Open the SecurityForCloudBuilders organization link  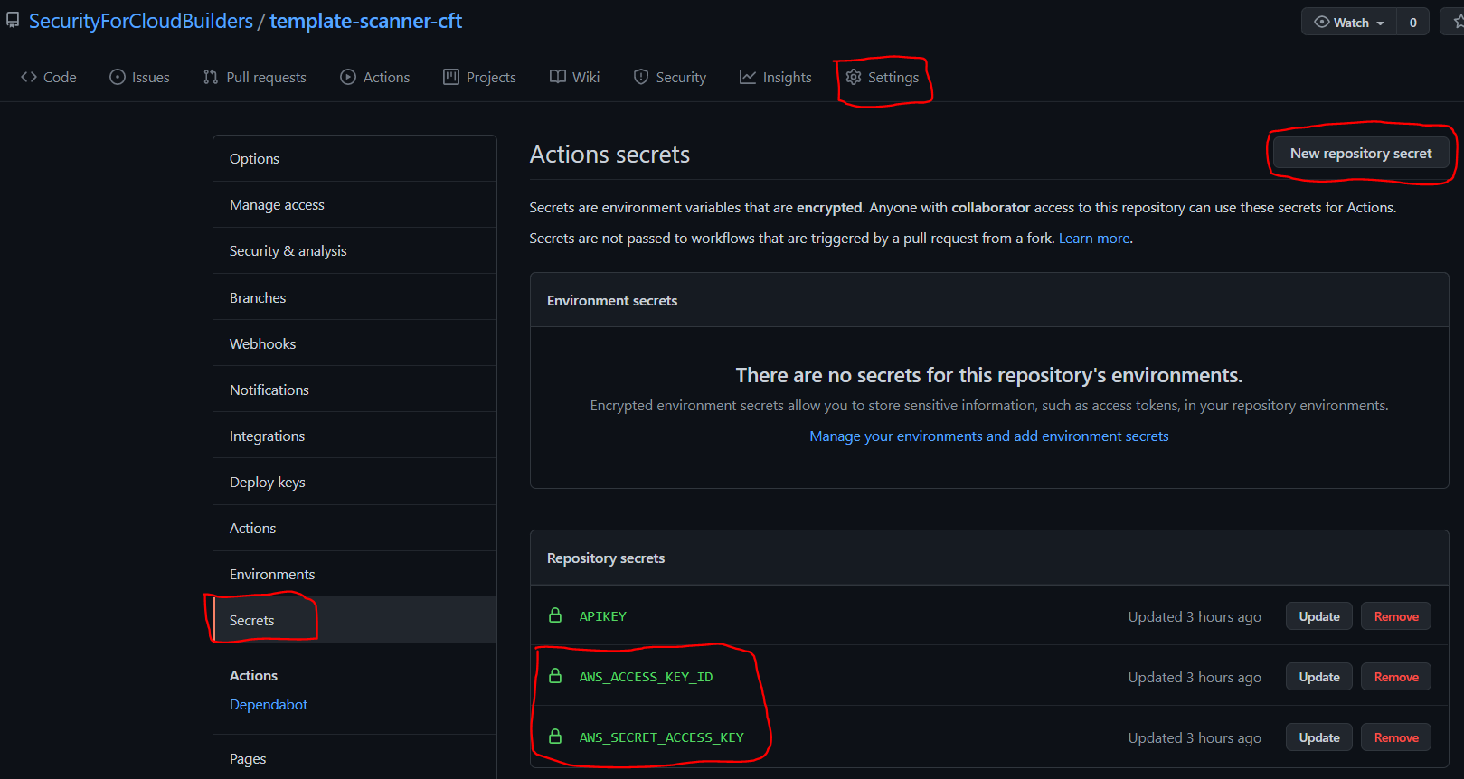[x=141, y=21]
